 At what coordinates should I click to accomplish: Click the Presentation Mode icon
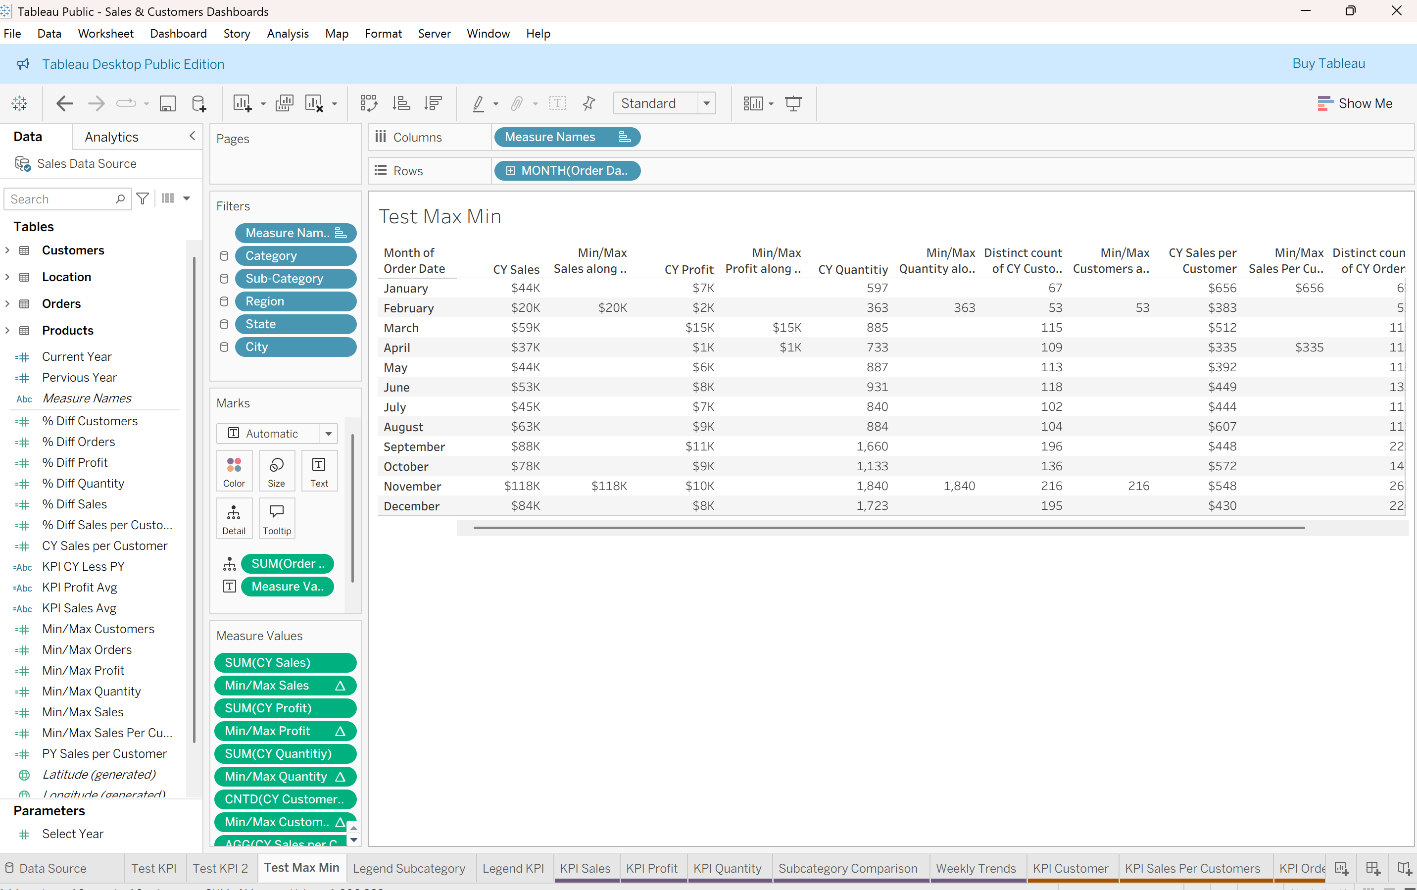click(x=793, y=103)
